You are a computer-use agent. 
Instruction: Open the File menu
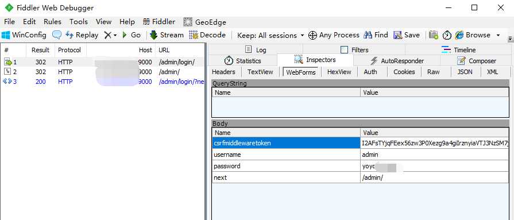[10, 22]
